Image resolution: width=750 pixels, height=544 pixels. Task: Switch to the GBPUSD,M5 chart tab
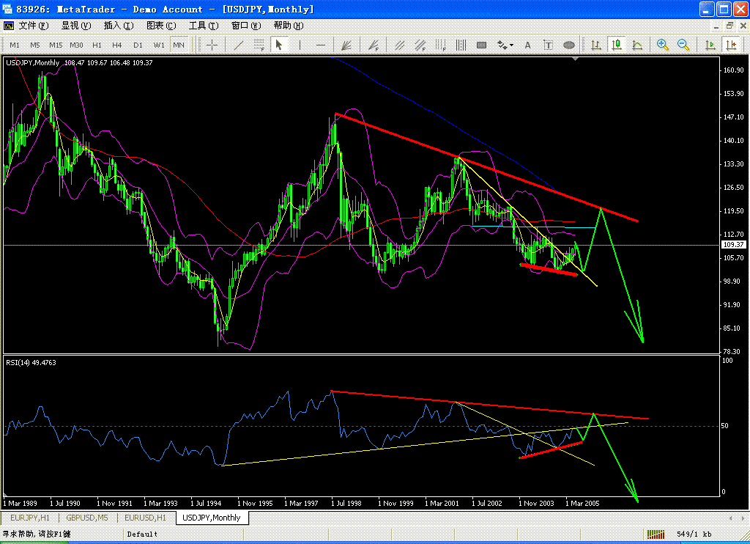point(87,518)
